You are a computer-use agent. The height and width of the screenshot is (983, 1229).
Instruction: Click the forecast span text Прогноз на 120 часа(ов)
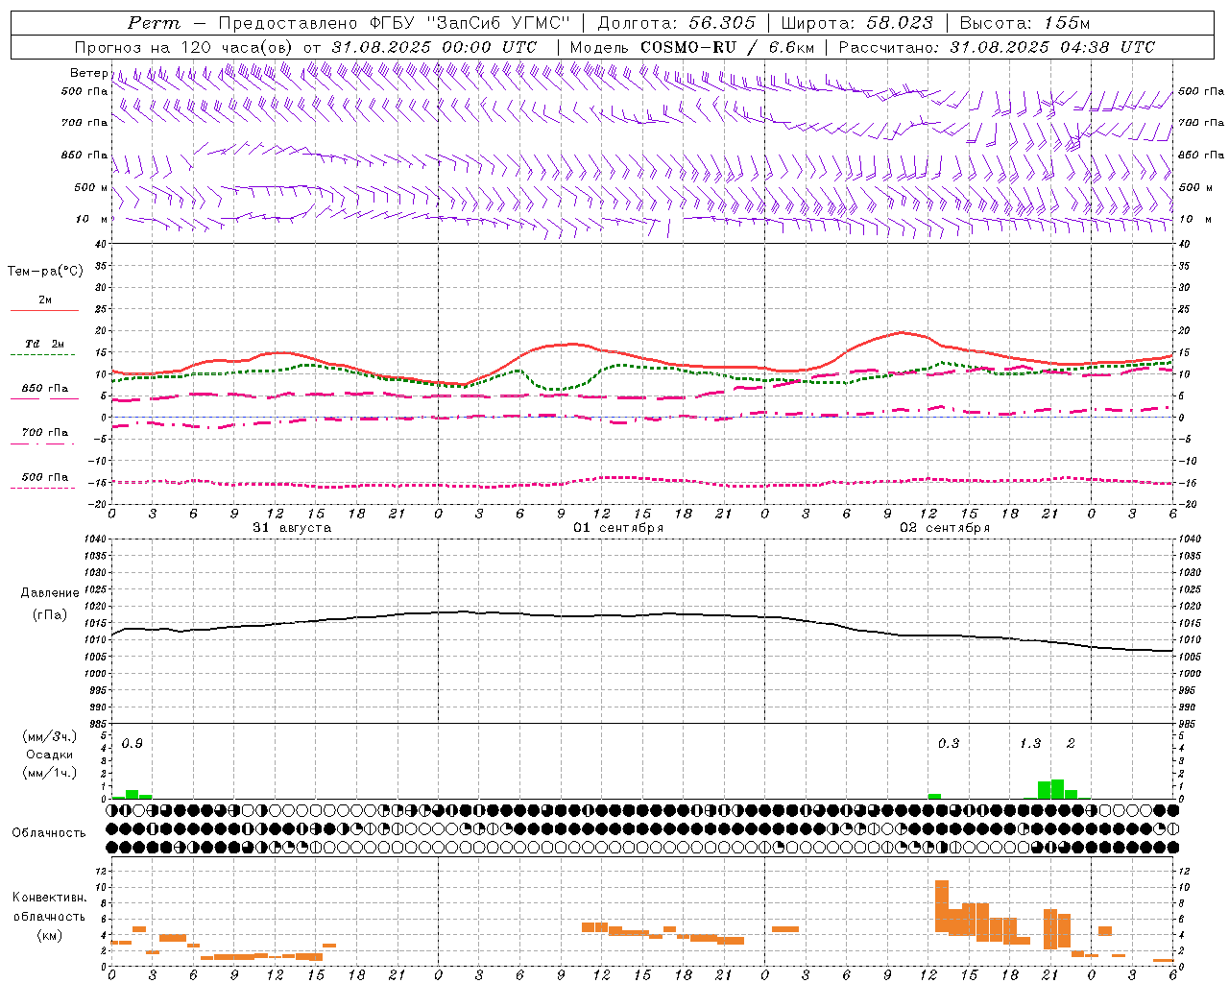(184, 47)
